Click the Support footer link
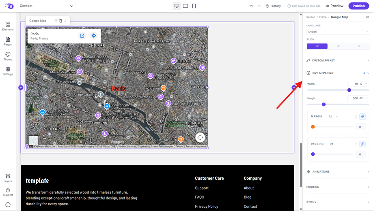 [202, 188]
